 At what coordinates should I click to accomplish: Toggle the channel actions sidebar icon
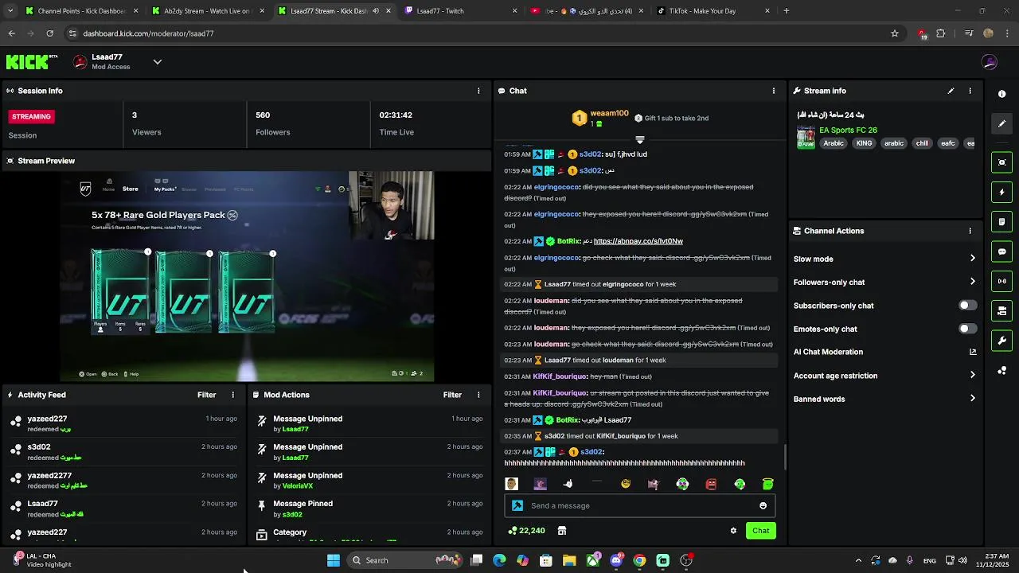1001,310
